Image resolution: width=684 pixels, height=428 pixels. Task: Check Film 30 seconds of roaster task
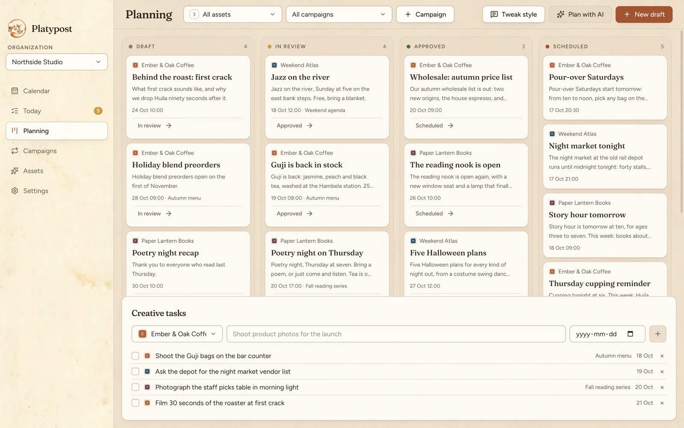[x=136, y=403]
